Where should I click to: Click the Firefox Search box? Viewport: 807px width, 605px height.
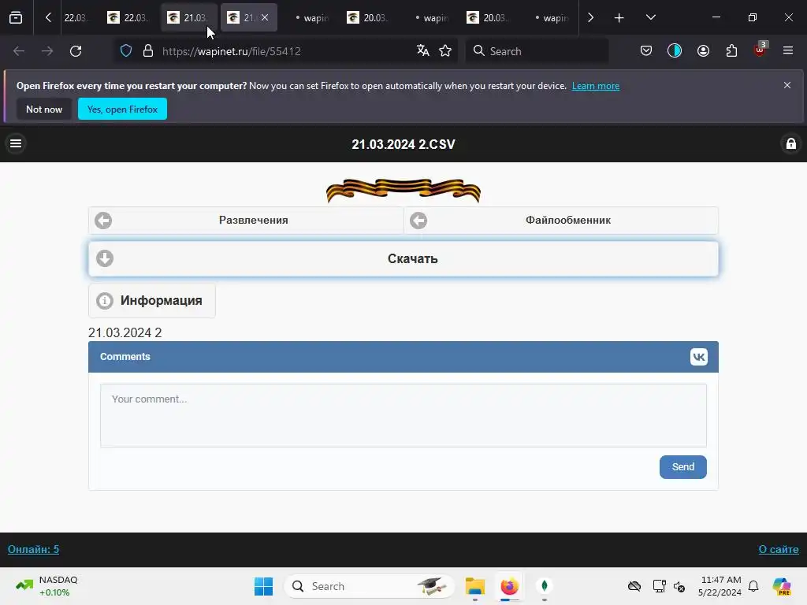pyautogui.click(x=537, y=51)
